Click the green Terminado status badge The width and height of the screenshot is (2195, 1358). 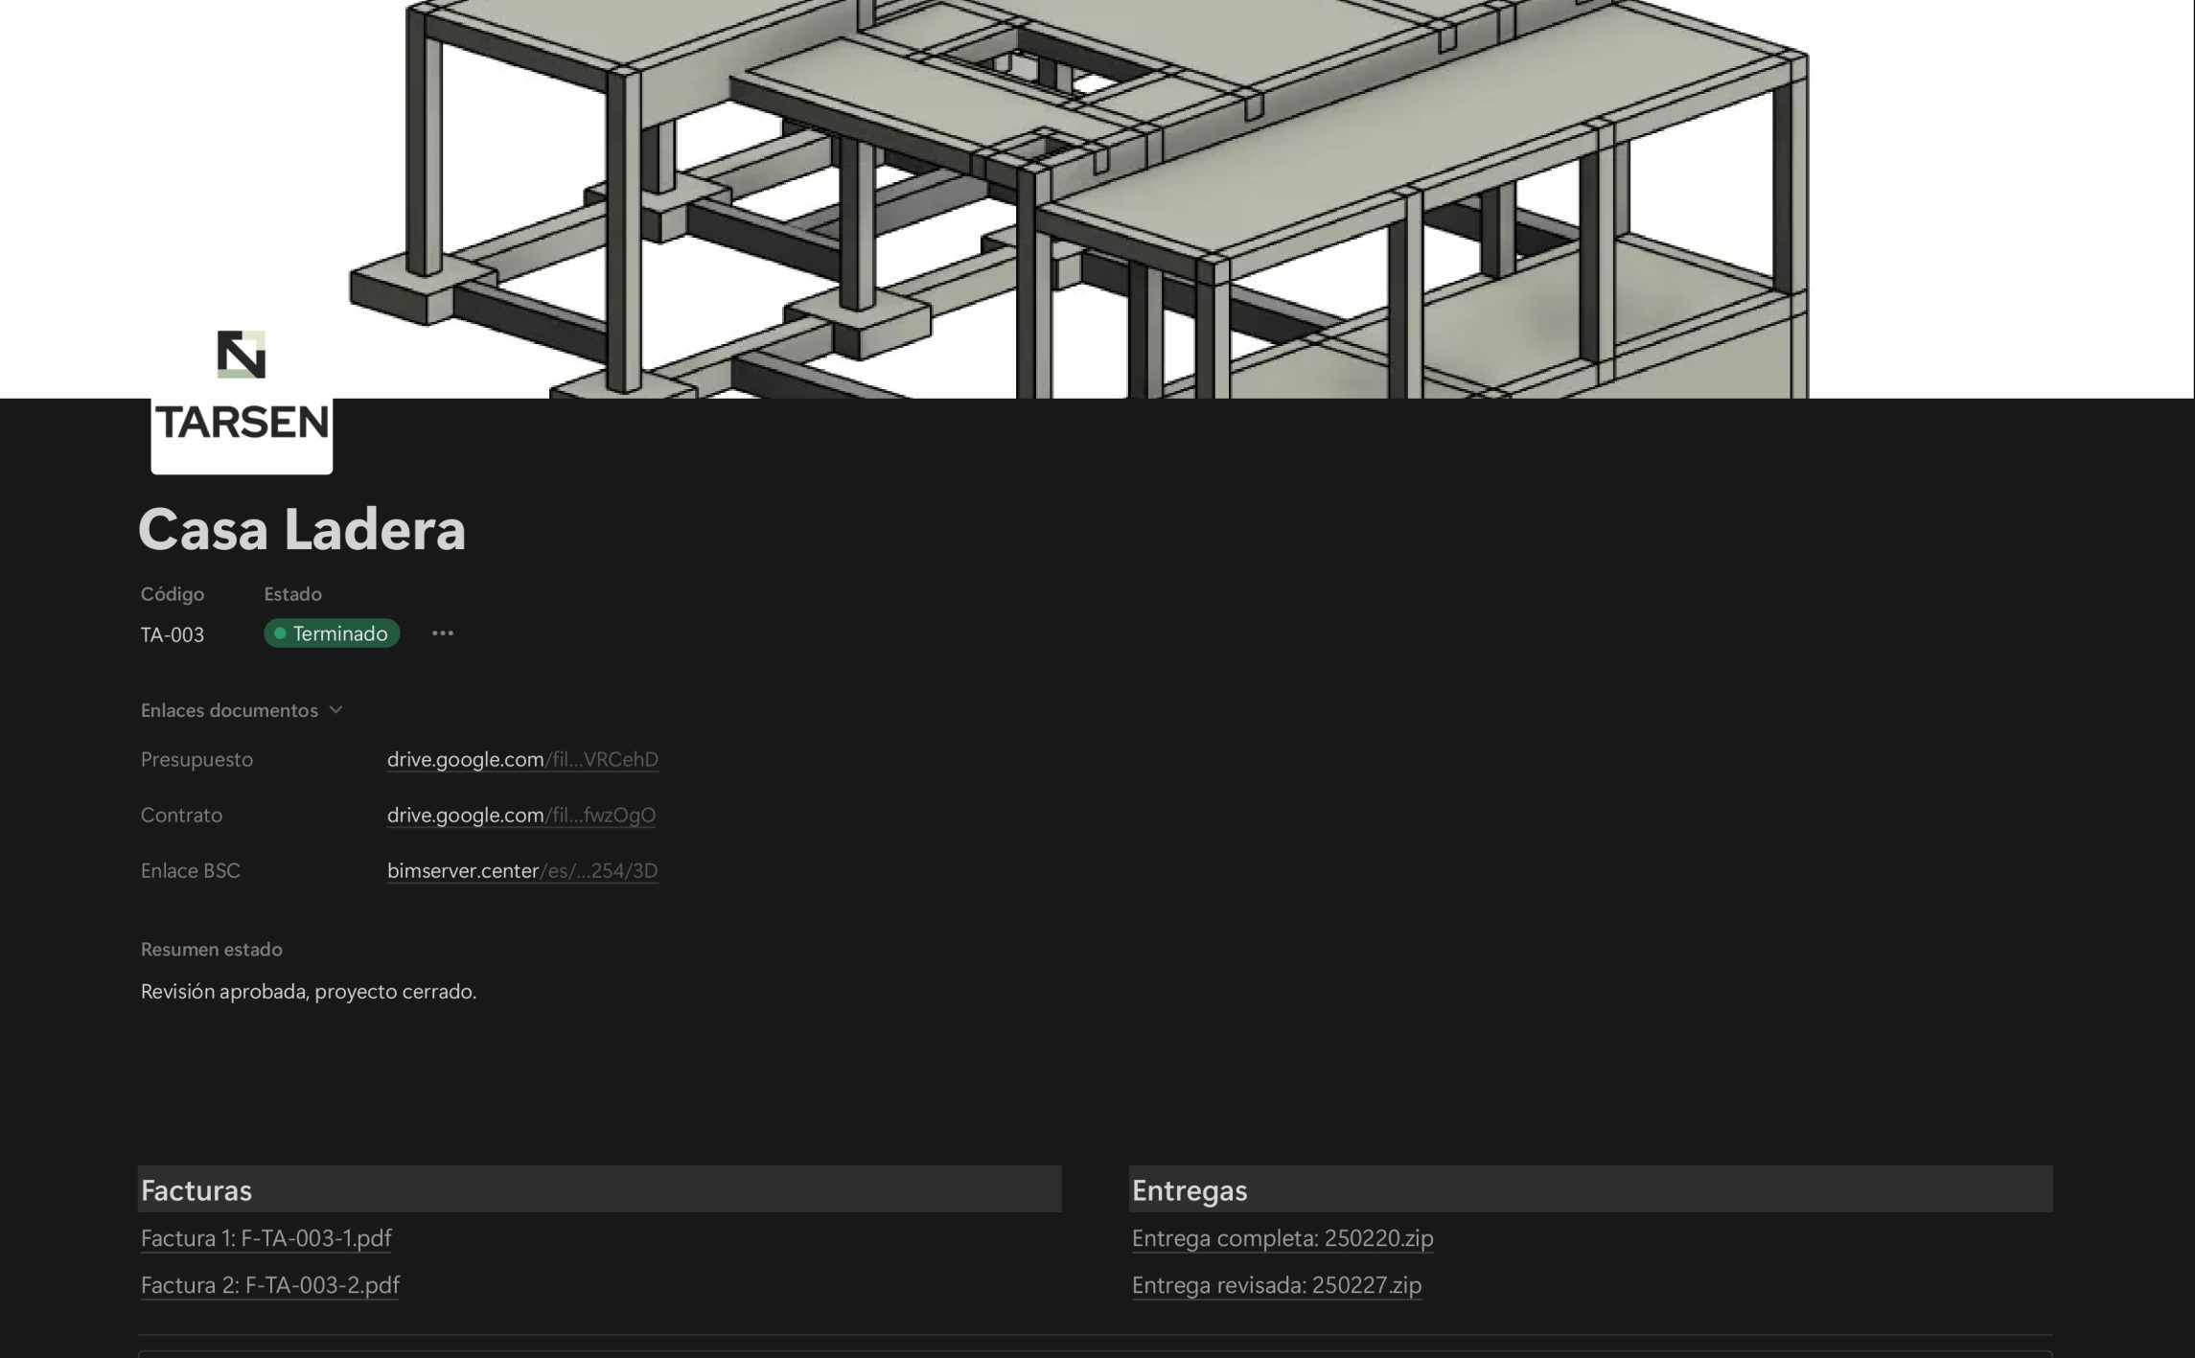pyautogui.click(x=332, y=633)
